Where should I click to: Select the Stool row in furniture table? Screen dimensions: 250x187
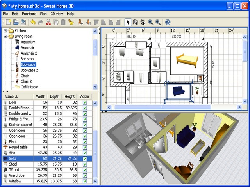coord(47,164)
